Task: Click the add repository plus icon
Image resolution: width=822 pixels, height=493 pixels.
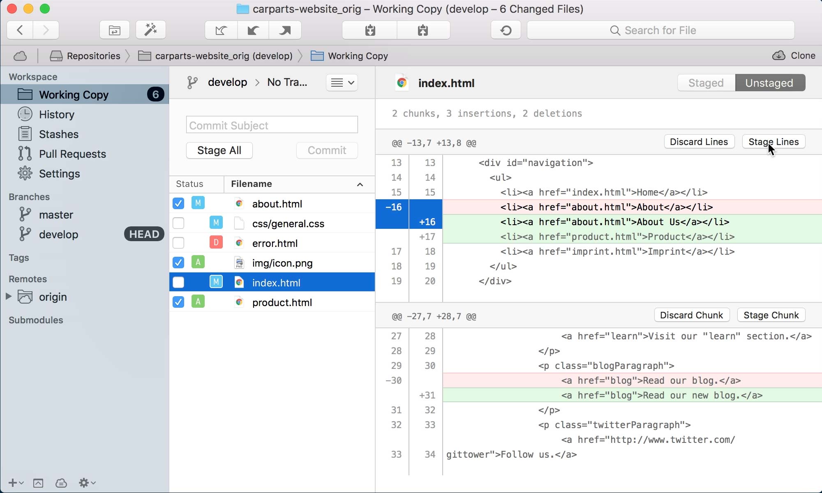Action: click(14, 483)
